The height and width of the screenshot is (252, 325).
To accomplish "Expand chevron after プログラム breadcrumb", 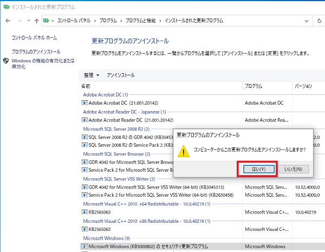I will pos(121,21).
